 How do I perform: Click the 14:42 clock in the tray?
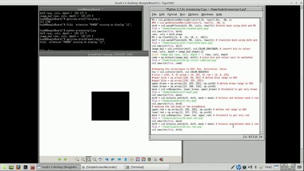point(268,167)
